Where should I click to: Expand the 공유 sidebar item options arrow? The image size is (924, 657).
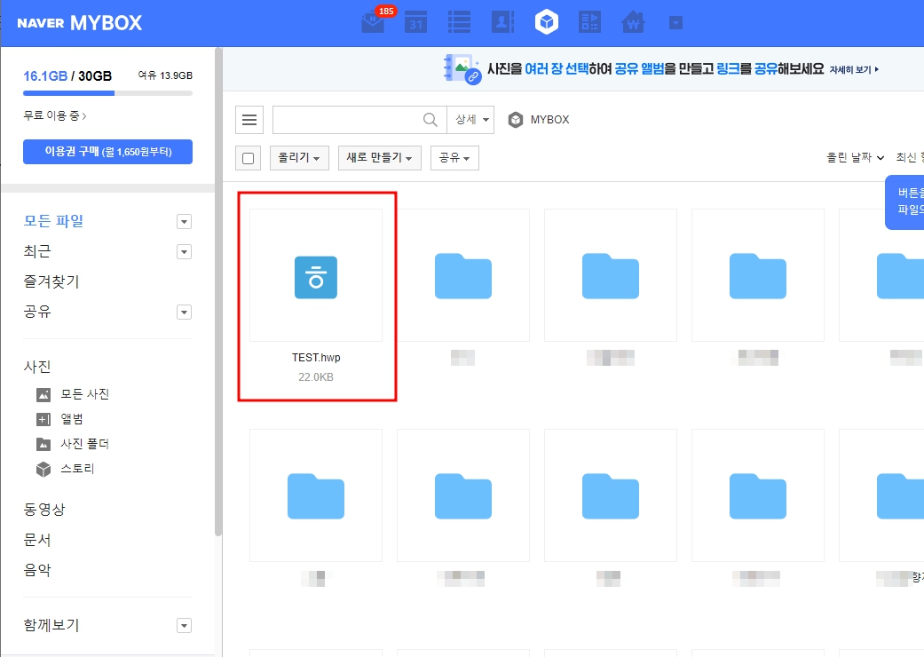coord(184,313)
